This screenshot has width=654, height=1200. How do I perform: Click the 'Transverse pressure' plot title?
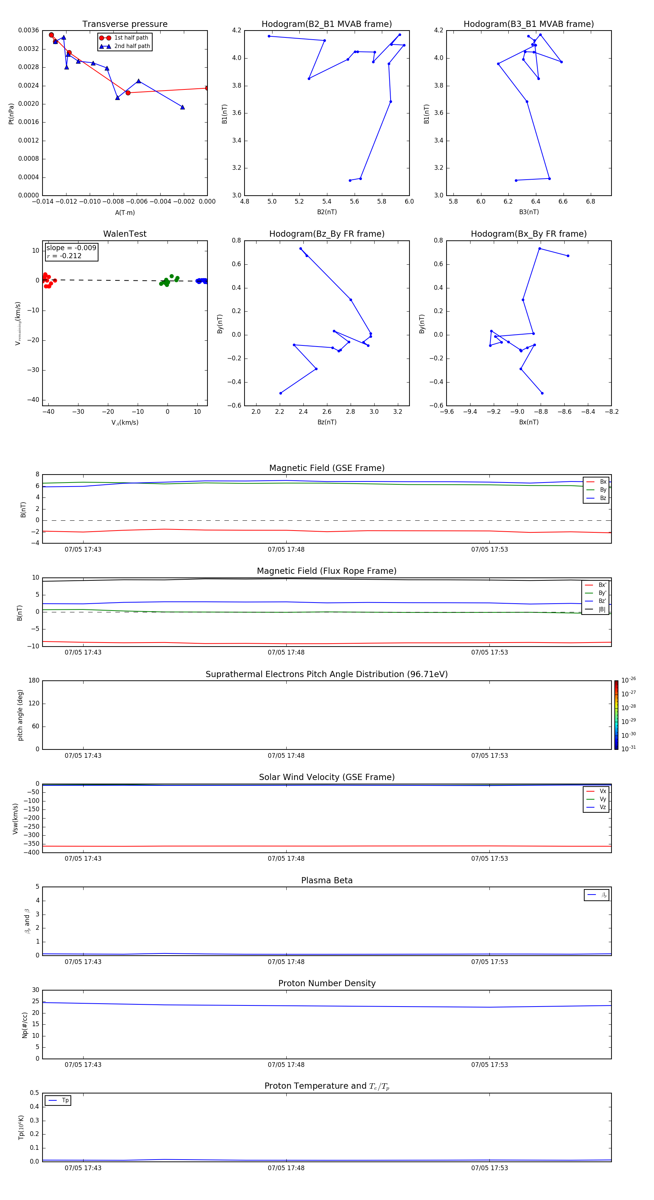pyautogui.click(x=125, y=24)
